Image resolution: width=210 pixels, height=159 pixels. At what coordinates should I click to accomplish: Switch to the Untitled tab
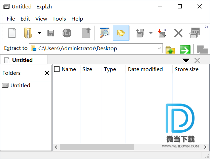point(22,60)
